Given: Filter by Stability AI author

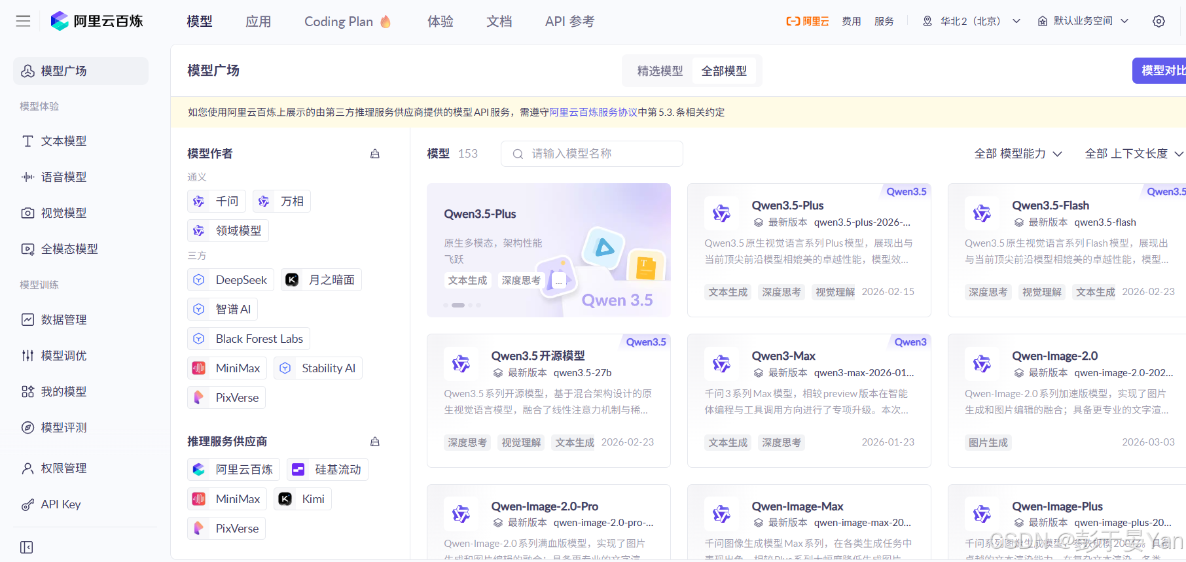Looking at the screenshot, I should tap(318, 368).
